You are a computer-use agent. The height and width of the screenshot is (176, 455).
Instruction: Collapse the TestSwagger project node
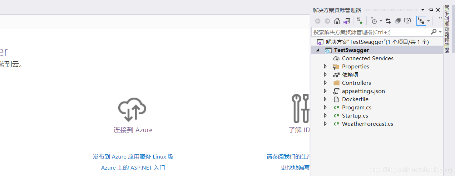point(318,50)
